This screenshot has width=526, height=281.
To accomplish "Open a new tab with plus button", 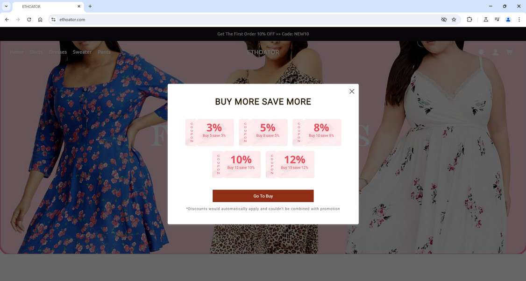I will [x=90, y=6].
